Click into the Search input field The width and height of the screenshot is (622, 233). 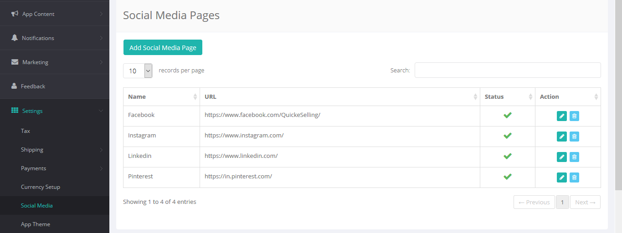pos(507,70)
